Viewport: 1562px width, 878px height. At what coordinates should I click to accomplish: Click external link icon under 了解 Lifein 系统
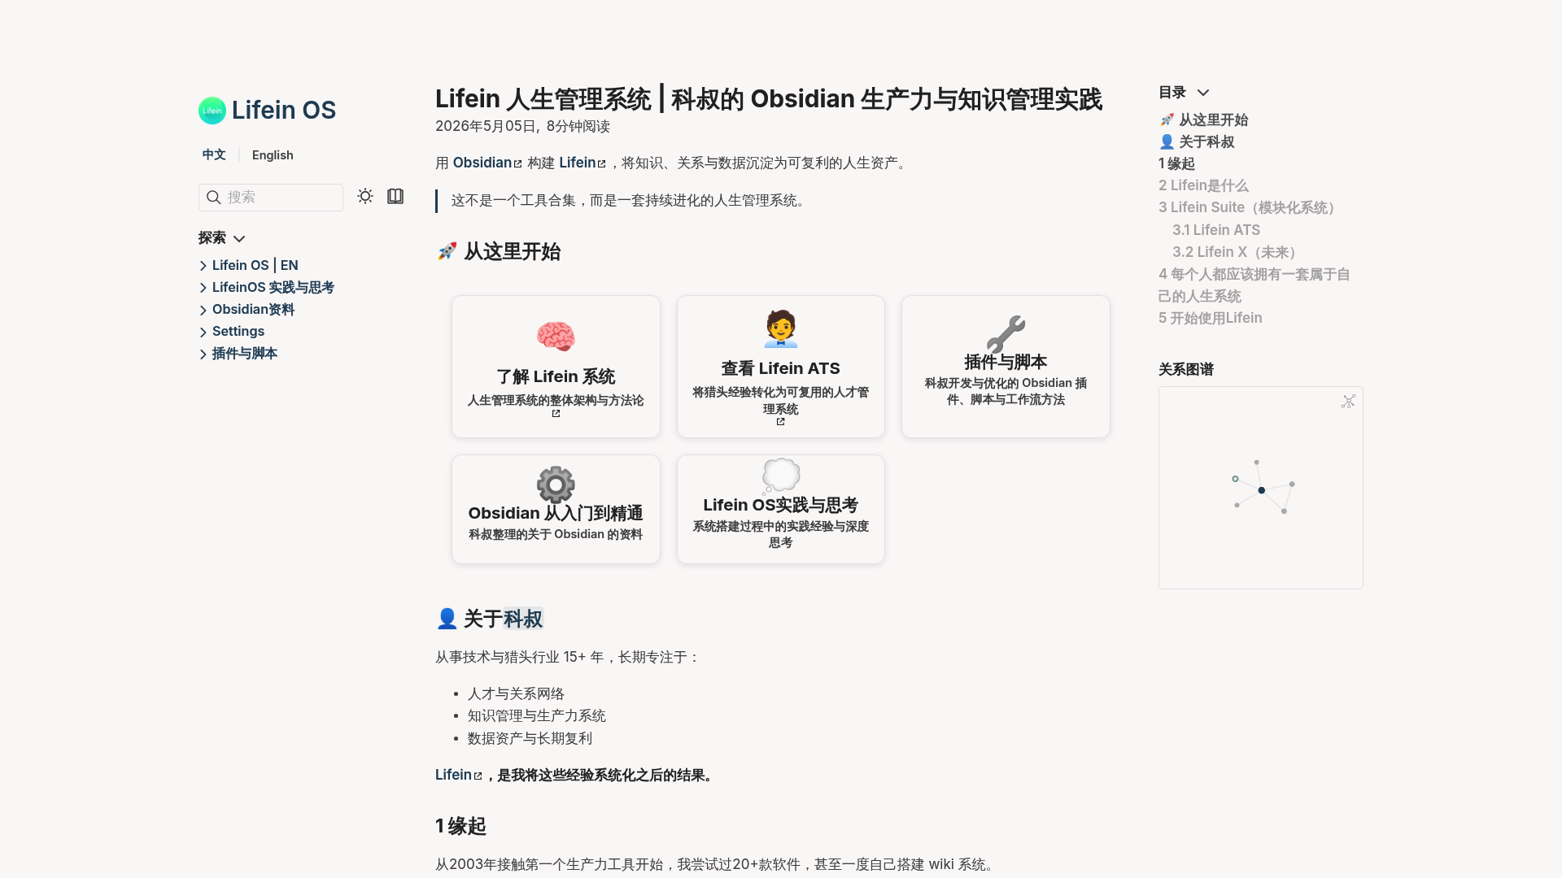tap(556, 414)
